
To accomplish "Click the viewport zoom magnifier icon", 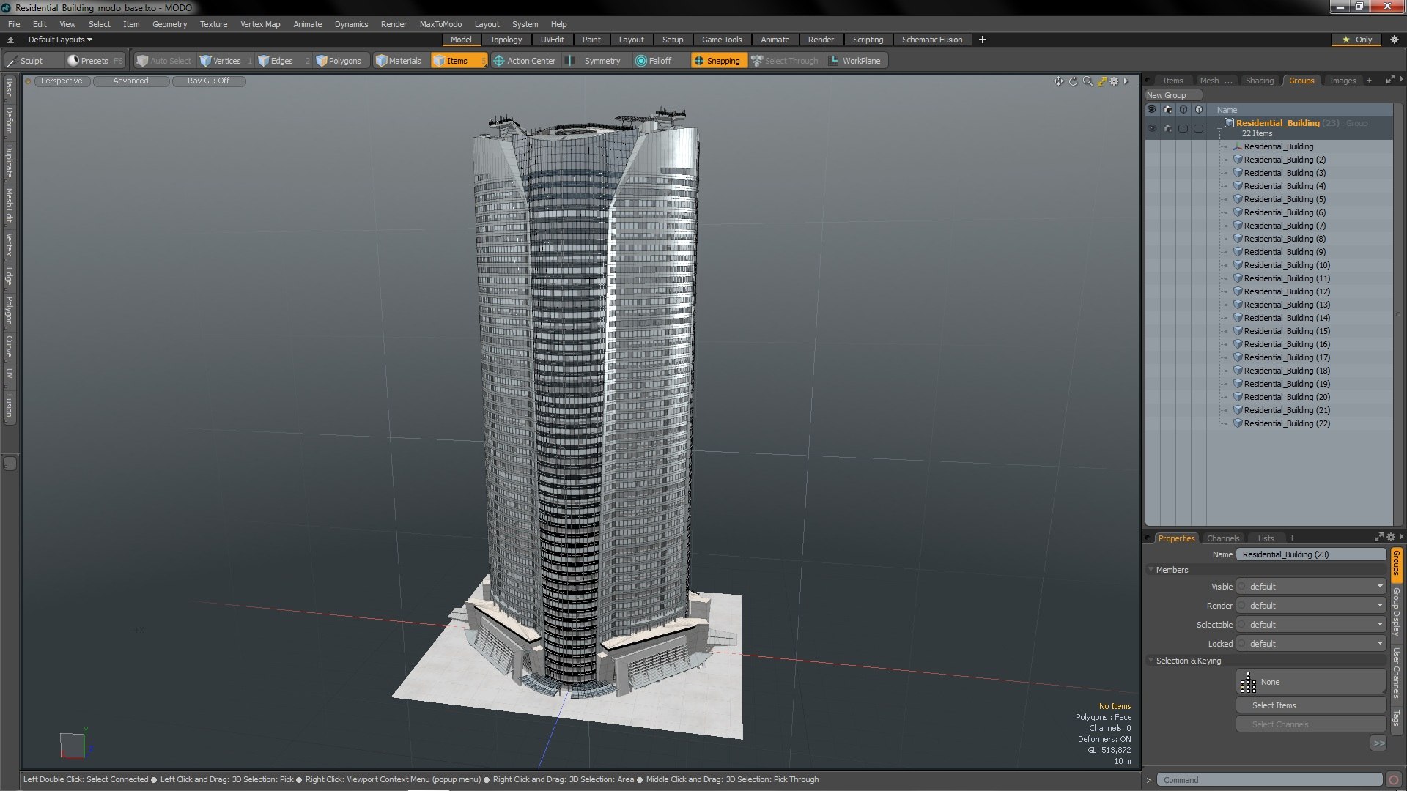I will [x=1087, y=81].
